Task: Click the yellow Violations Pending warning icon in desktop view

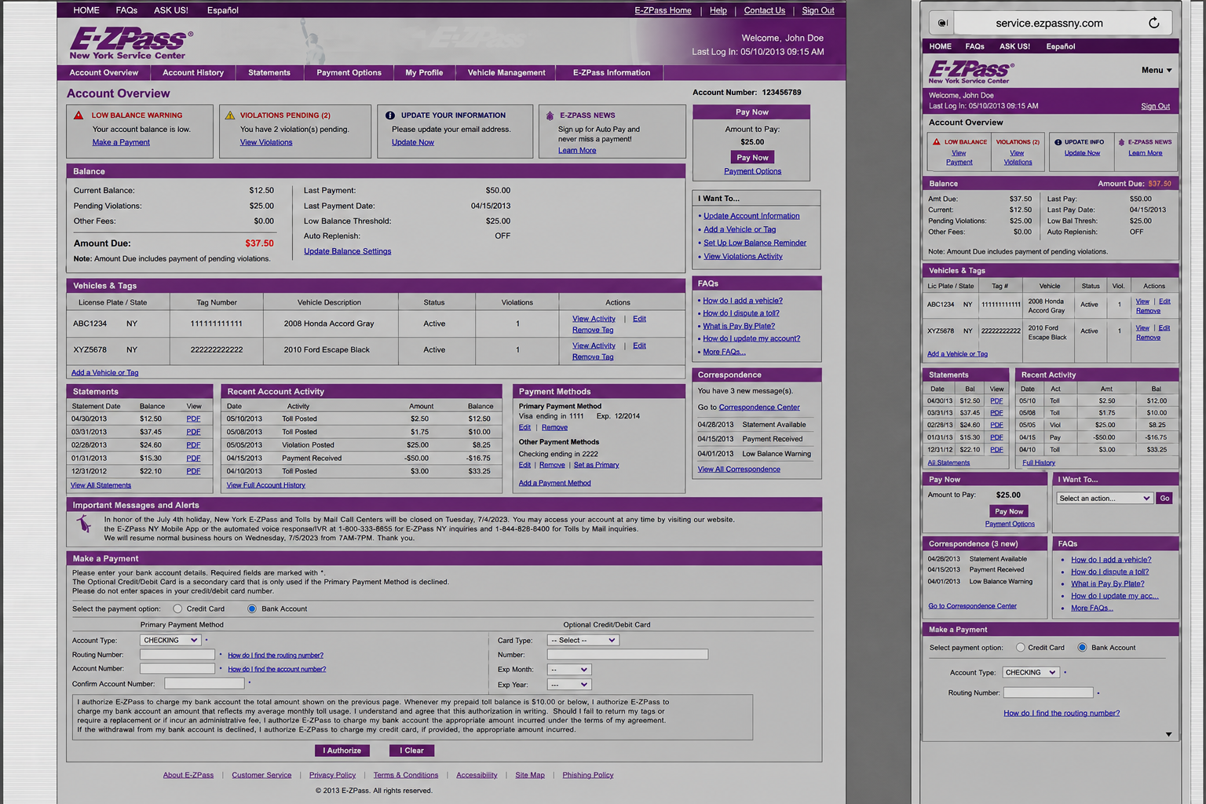Action: pos(230,115)
